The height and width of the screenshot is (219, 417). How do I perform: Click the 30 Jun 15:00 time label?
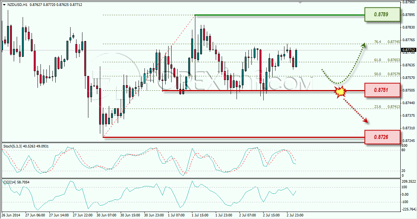tap(130, 215)
